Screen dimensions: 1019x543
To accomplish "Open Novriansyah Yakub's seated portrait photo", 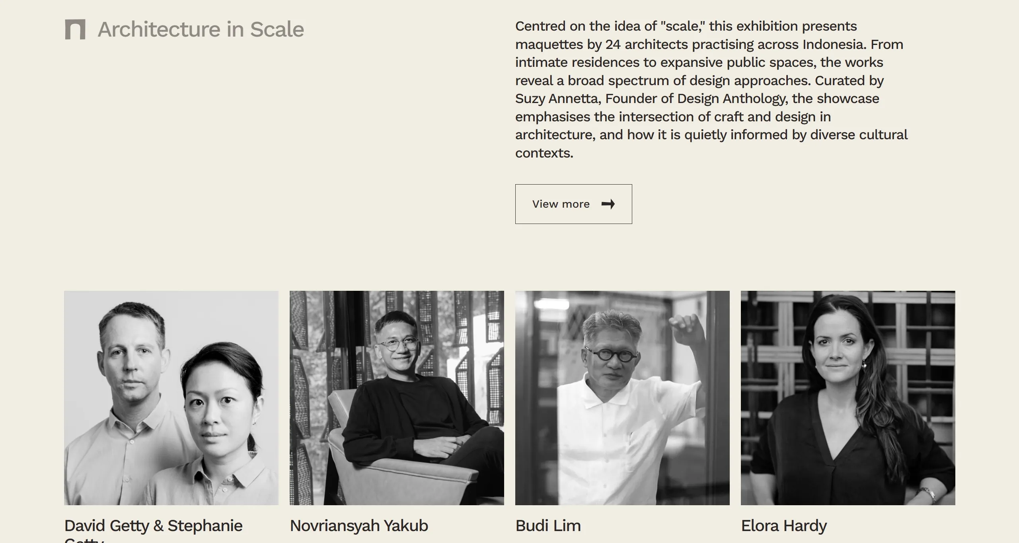I will pyautogui.click(x=397, y=398).
